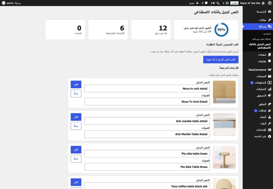
Task: Open المكتبة in the media submenu
Action: (x=267, y=34)
